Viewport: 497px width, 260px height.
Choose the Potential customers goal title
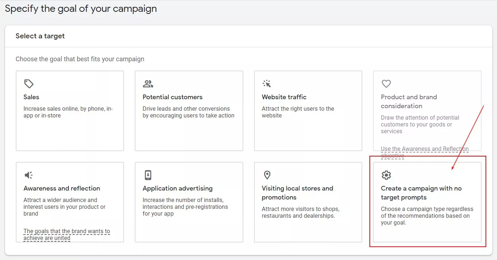point(172,97)
